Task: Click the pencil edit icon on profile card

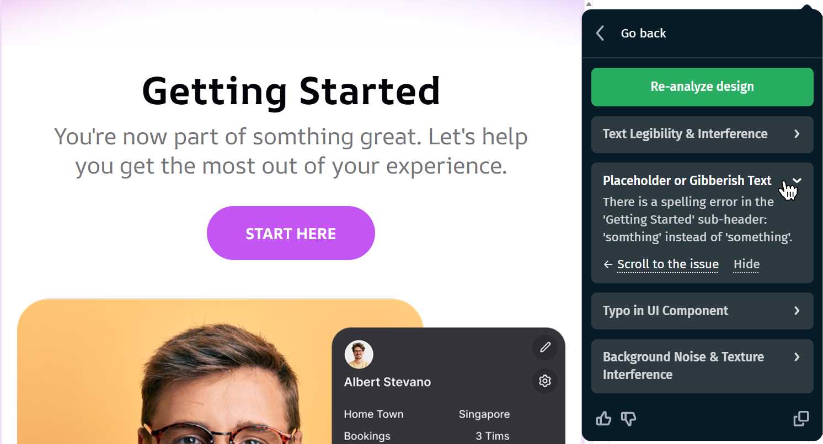Action: [x=545, y=347]
